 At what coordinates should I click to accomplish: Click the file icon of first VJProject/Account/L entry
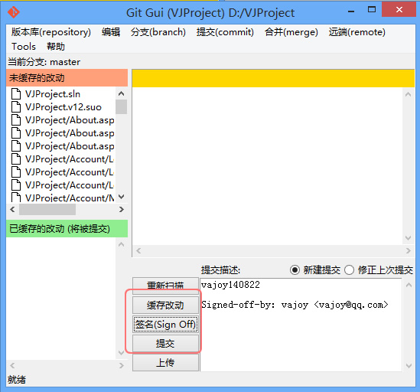[16, 159]
